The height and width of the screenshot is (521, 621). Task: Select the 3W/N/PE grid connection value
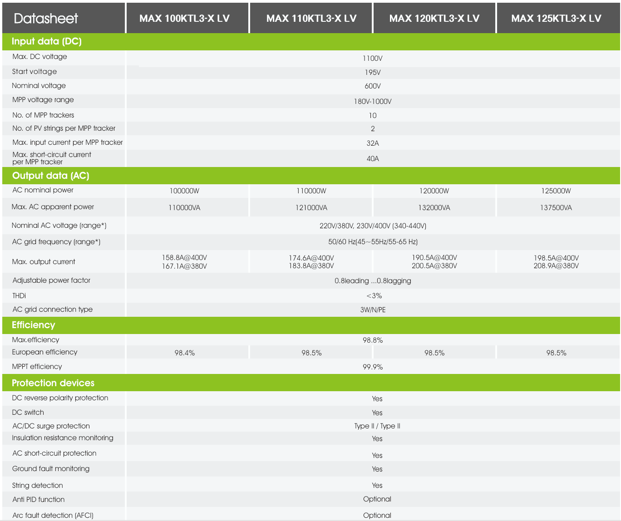click(x=373, y=310)
